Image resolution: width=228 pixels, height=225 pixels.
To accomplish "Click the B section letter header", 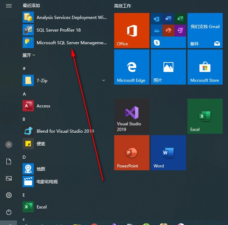I will [x=24, y=119].
